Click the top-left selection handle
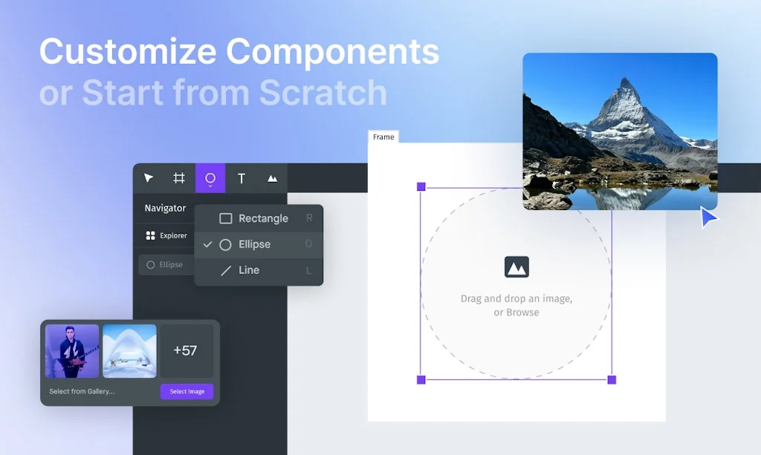This screenshot has height=455, width=761. (421, 187)
